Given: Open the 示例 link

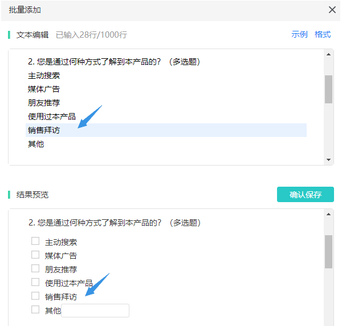Looking at the screenshot, I should click(299, 34).
